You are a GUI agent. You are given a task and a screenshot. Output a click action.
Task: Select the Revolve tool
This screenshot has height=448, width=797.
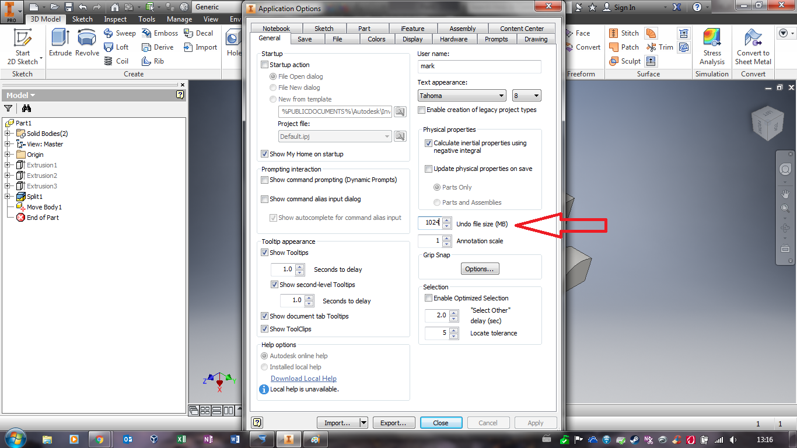click(87, 43)
